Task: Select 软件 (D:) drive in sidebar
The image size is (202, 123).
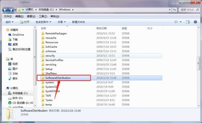Action: pos(15,98)
